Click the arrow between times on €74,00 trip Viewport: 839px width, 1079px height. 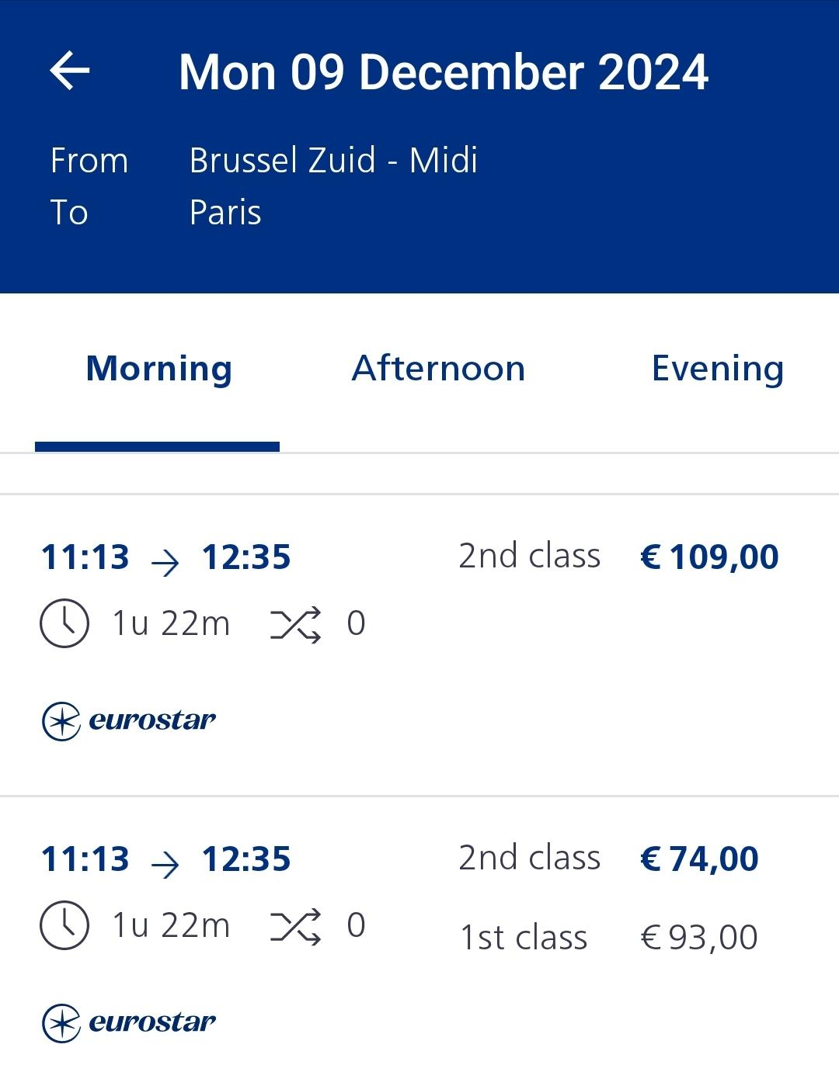pos(165,862)
